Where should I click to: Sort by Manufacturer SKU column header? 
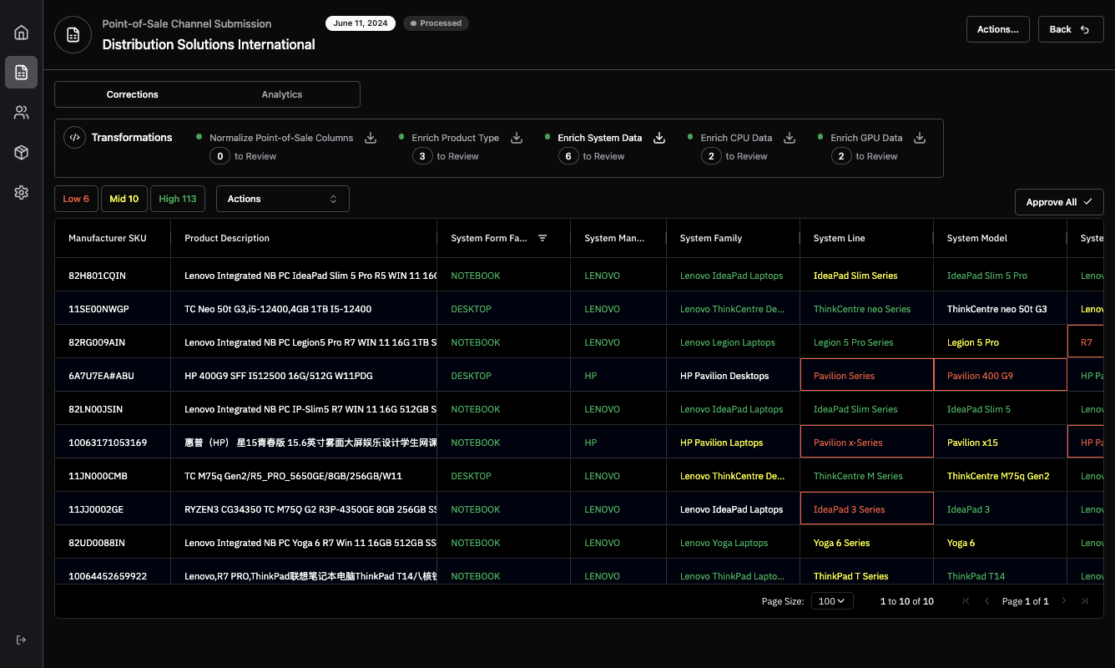pyautogui.click(x=108, y=238)
